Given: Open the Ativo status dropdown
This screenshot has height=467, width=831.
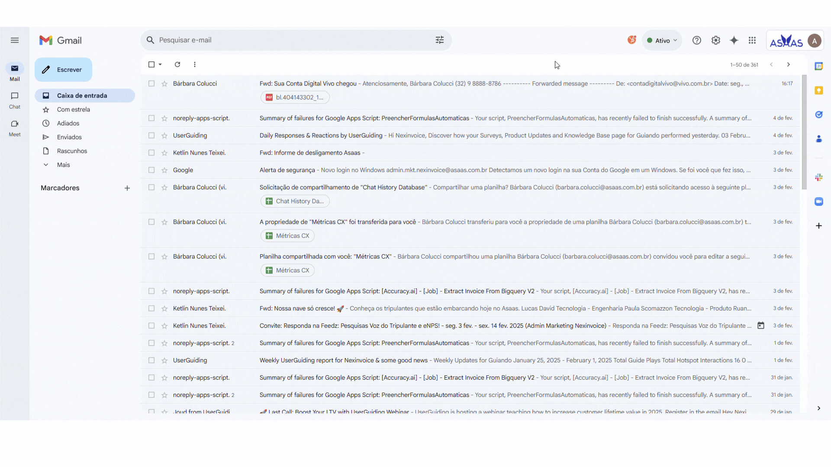Looking at the screenshot, I should pos(662,41).
